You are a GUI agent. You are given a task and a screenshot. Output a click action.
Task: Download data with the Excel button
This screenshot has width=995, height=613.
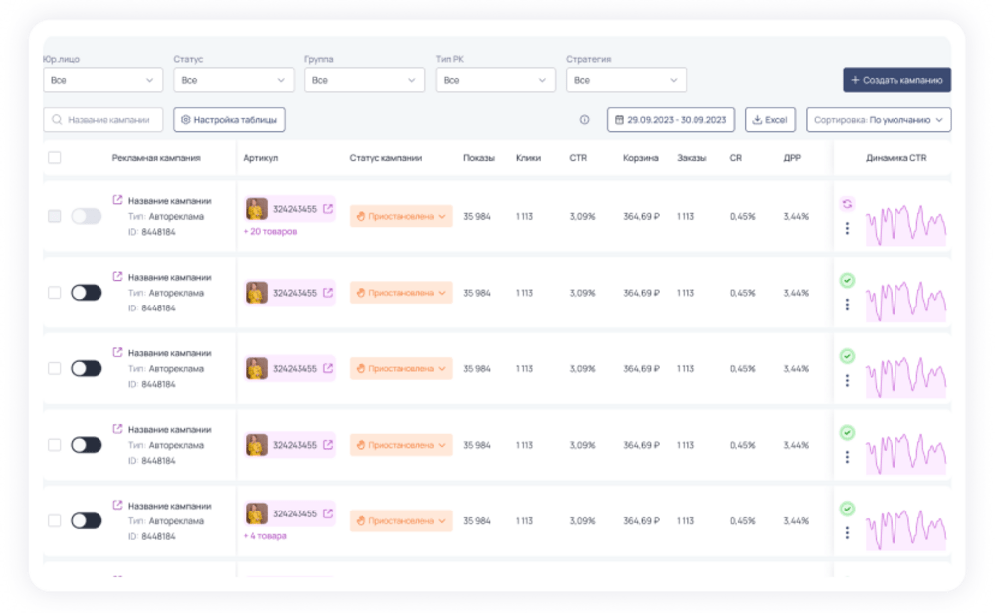pyautogui.click(x=770, y=120)
